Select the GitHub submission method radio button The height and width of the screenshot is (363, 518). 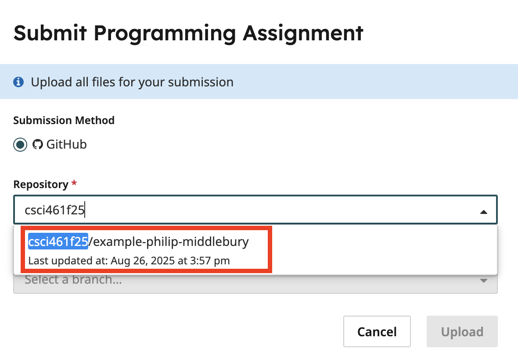click(20, 145)
